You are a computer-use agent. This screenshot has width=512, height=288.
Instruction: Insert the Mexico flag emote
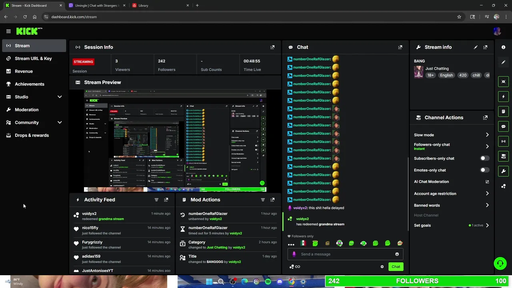point(303,243)
